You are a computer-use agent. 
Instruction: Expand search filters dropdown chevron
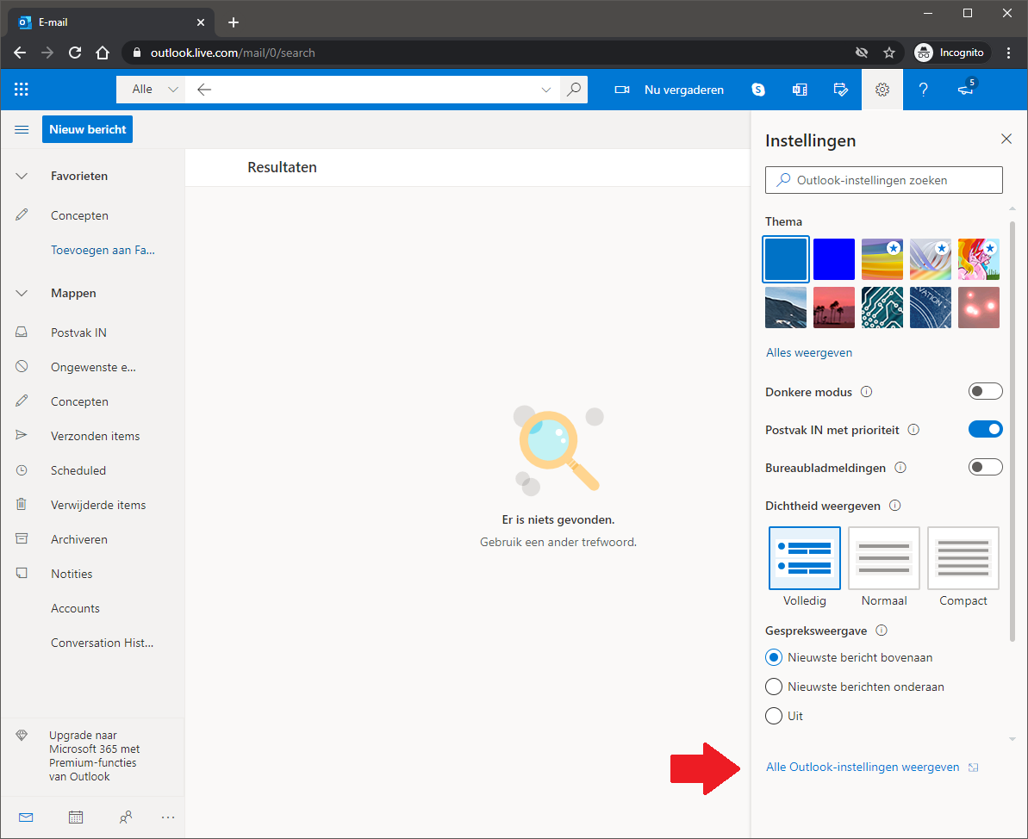pyautogui.click(x=545, y=90)
